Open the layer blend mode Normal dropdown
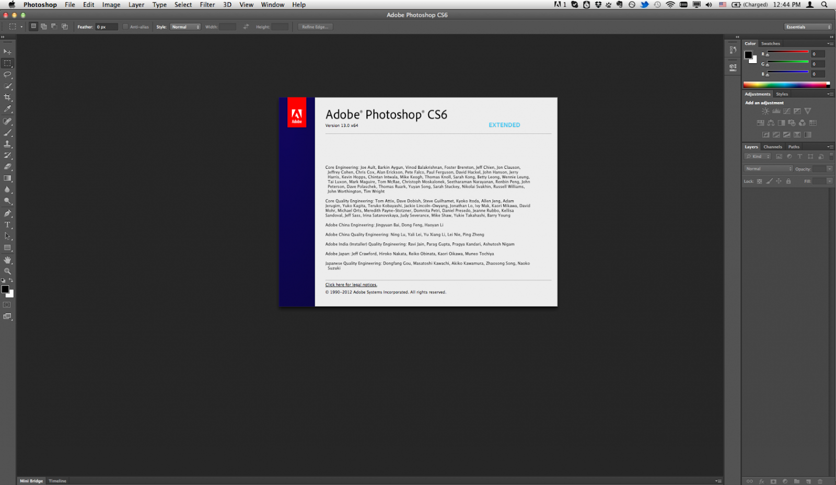Screen dimensions: 836x485 click(x=769, y=169)
